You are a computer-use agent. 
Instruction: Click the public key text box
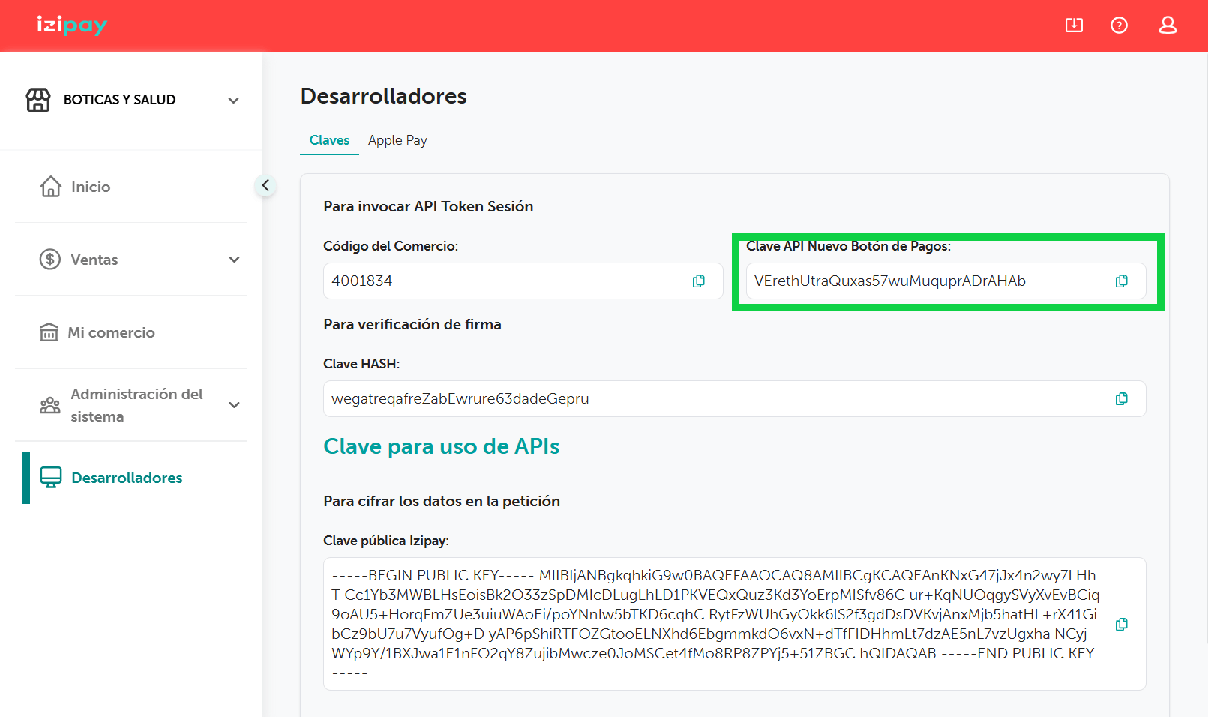point(712,623)
